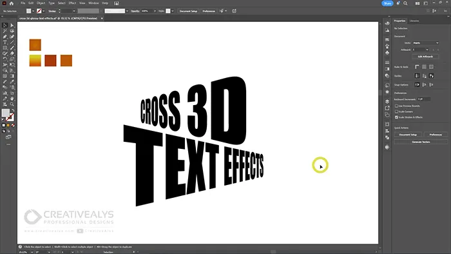Click the Share button
Screen dimensions: 451x254
387,3
